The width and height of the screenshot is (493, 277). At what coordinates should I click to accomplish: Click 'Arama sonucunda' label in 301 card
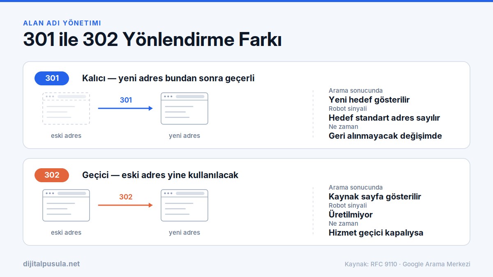[356, 91]
